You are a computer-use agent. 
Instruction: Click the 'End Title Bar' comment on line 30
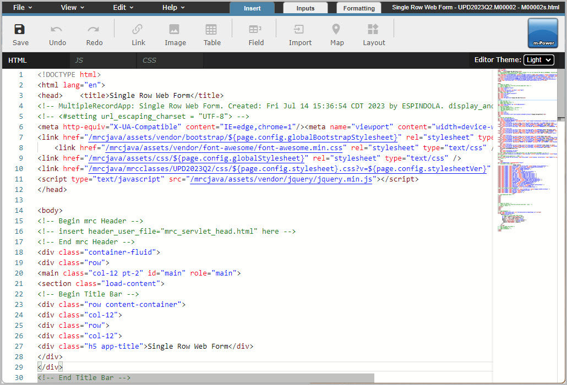pyautogui.click(x=84, y=378)
